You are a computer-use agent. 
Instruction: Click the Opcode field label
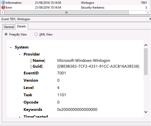point(31,102)
